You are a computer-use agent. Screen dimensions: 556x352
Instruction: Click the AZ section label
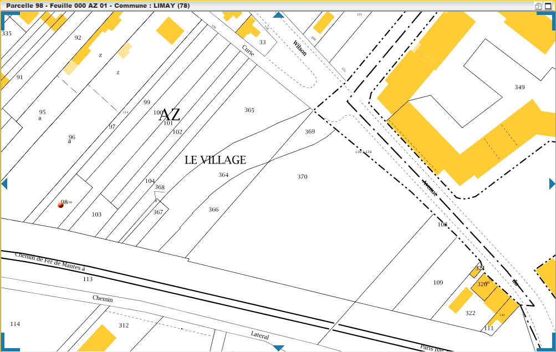click(x=170, y=115)
